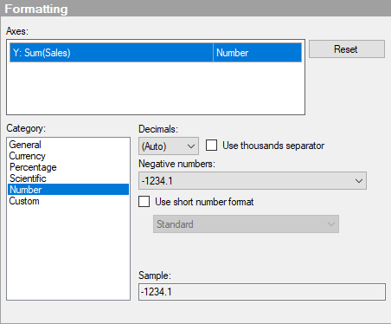Open the Negative numbers dropdown

pyautogui.click(x=253, y=181)
